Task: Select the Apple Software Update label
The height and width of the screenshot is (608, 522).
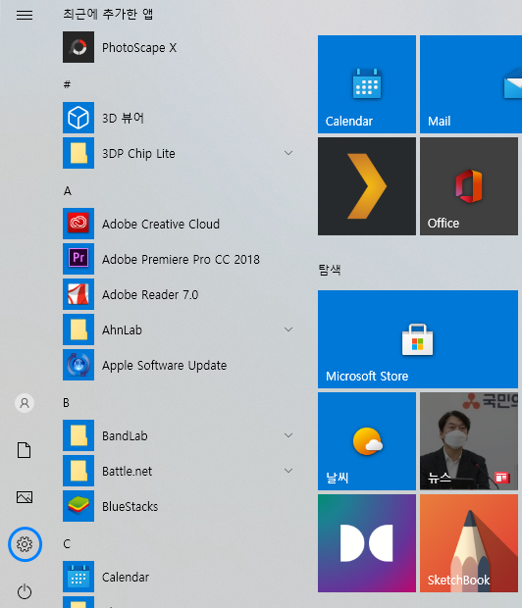Action: (x=164, y=365)
